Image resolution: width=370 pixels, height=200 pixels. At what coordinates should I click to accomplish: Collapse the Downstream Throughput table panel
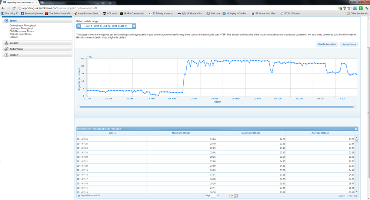356,129
